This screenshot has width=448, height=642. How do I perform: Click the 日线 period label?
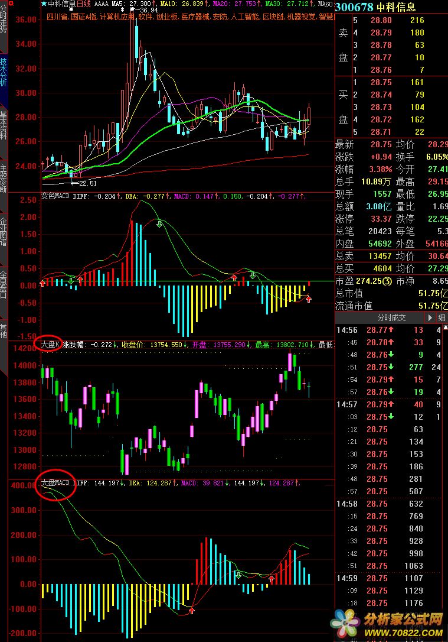pos(83,4)
